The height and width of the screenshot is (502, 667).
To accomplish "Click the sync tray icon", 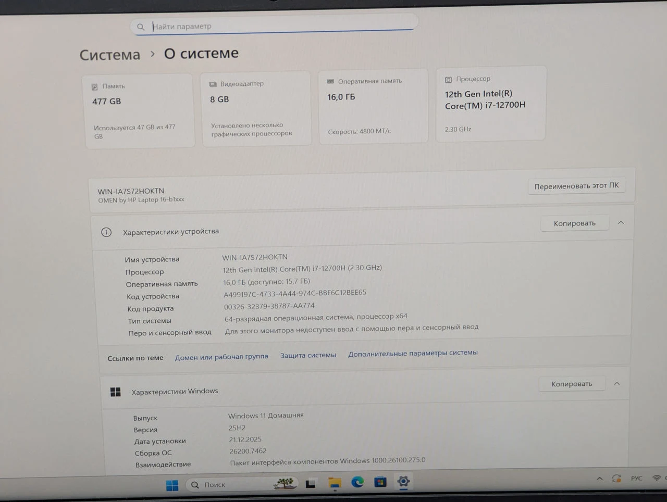I will coord(617,479).
